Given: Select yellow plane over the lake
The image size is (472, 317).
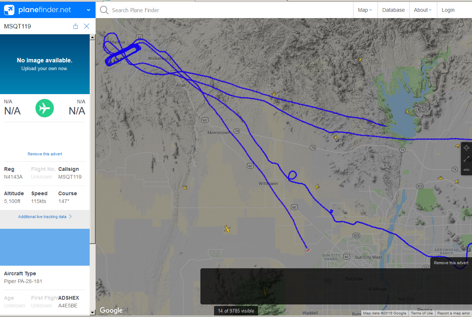Looking at the screenshot, I should coord(407,111).
